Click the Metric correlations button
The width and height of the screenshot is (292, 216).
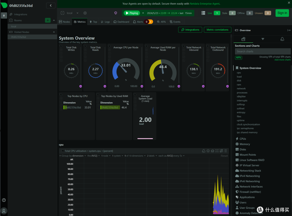click(x=218, y=30)
